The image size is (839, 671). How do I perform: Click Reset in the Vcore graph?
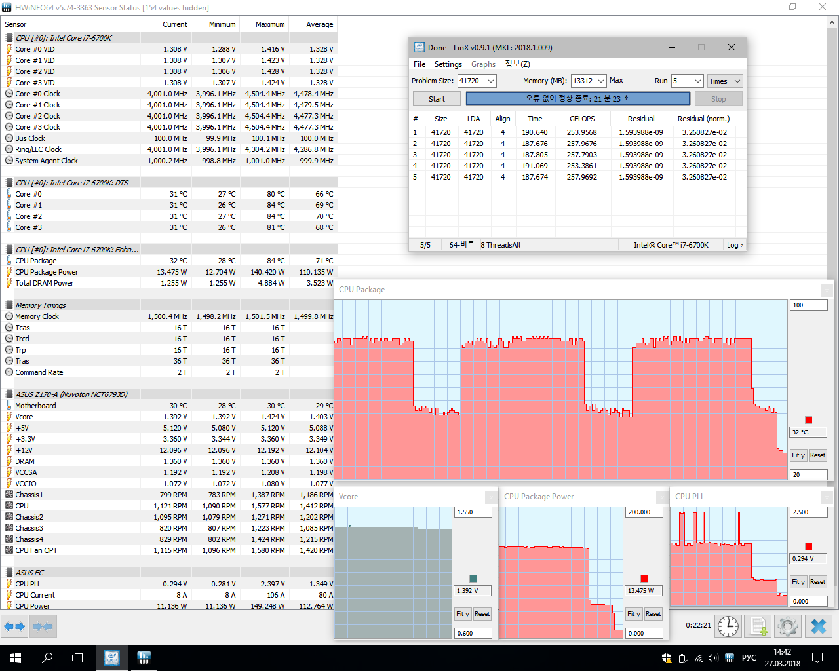pyautogui.click(x=482, y=614)
